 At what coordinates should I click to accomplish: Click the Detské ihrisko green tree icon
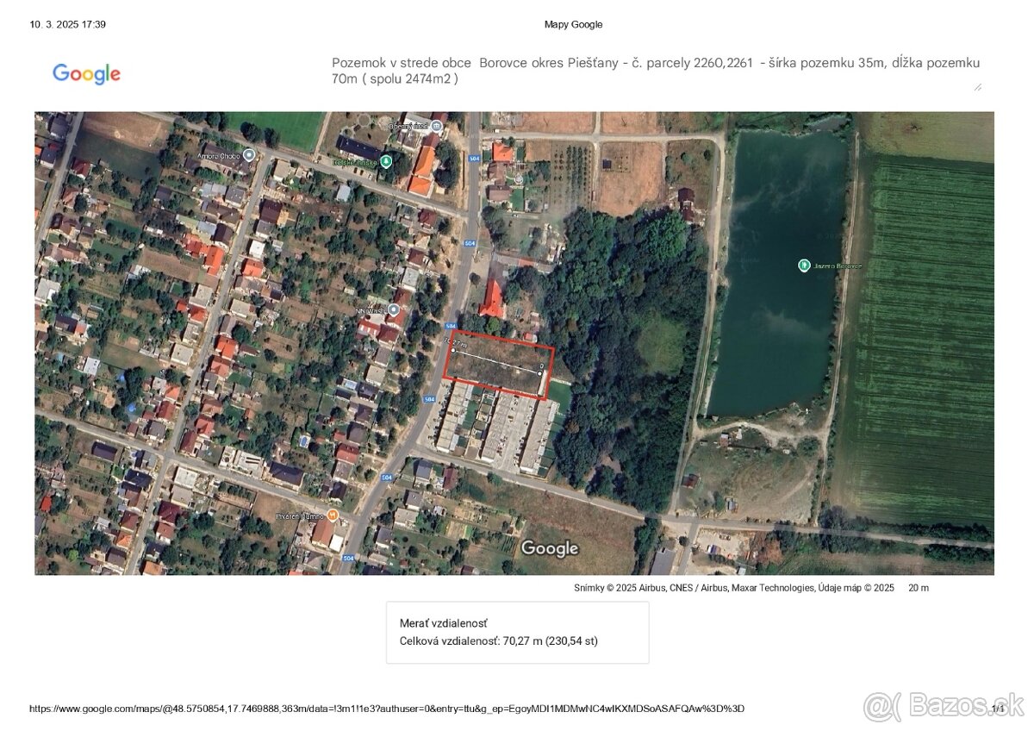click(386, 160)
